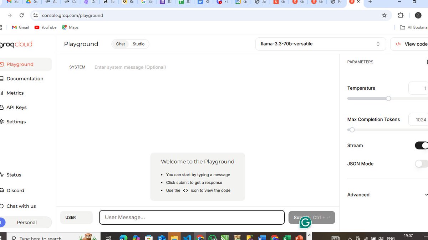Screen dimensions: 428x240
Task: Adjust the Temperature slider handle
Action: [388, 98]
